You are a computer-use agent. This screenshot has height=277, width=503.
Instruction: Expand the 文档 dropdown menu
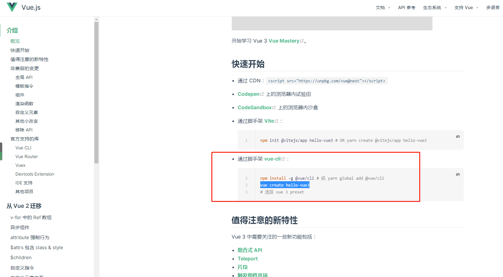[383, 8]
